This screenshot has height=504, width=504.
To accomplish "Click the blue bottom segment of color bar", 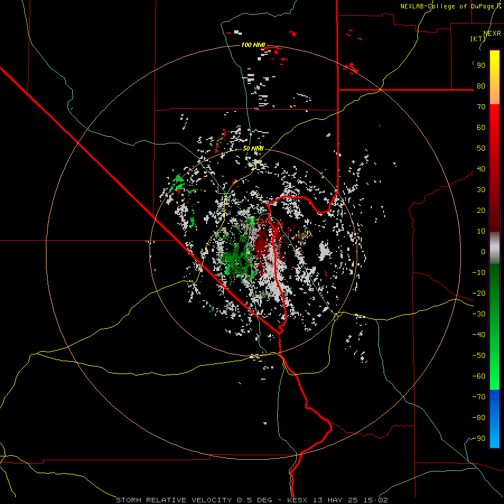I will point(494,419).
